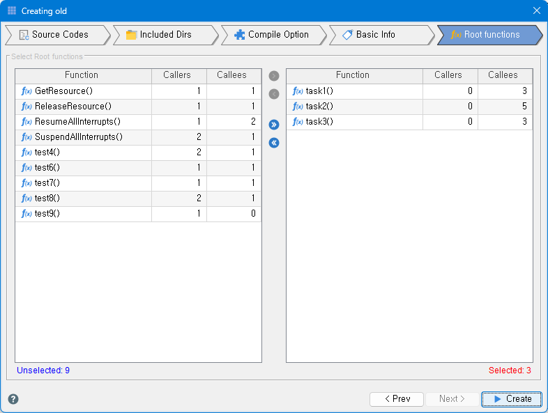This screenshot has width=548, height=413.
Task: Select the SuspendAllInterrupts() row
Action: [139, 137]
